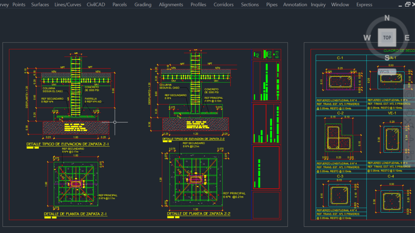Open the Annotation menu

295,5
